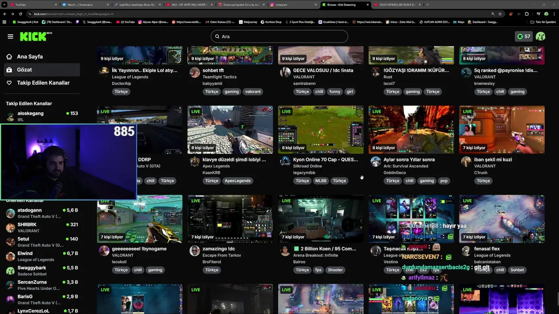This screenshot has height=314, width=559.
Task: Open LynxCerezLoL channel in sidebar
Action: point(41,311)
